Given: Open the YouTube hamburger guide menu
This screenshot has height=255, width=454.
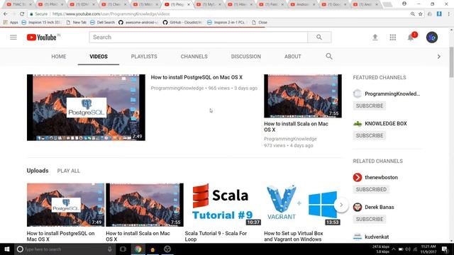Looking at the screenshot, I should pos(13,38).
